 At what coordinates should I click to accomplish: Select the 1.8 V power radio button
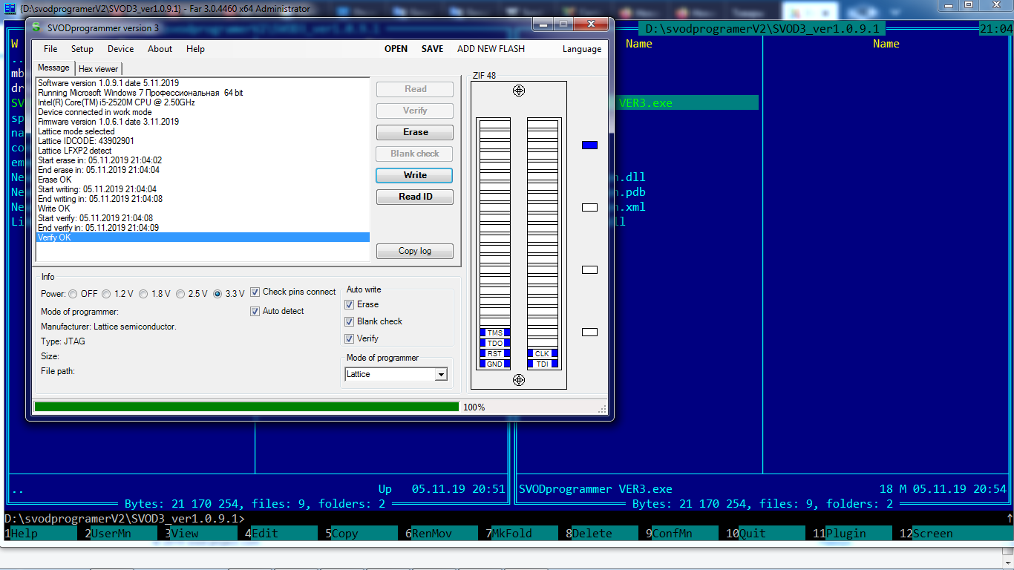143,294
